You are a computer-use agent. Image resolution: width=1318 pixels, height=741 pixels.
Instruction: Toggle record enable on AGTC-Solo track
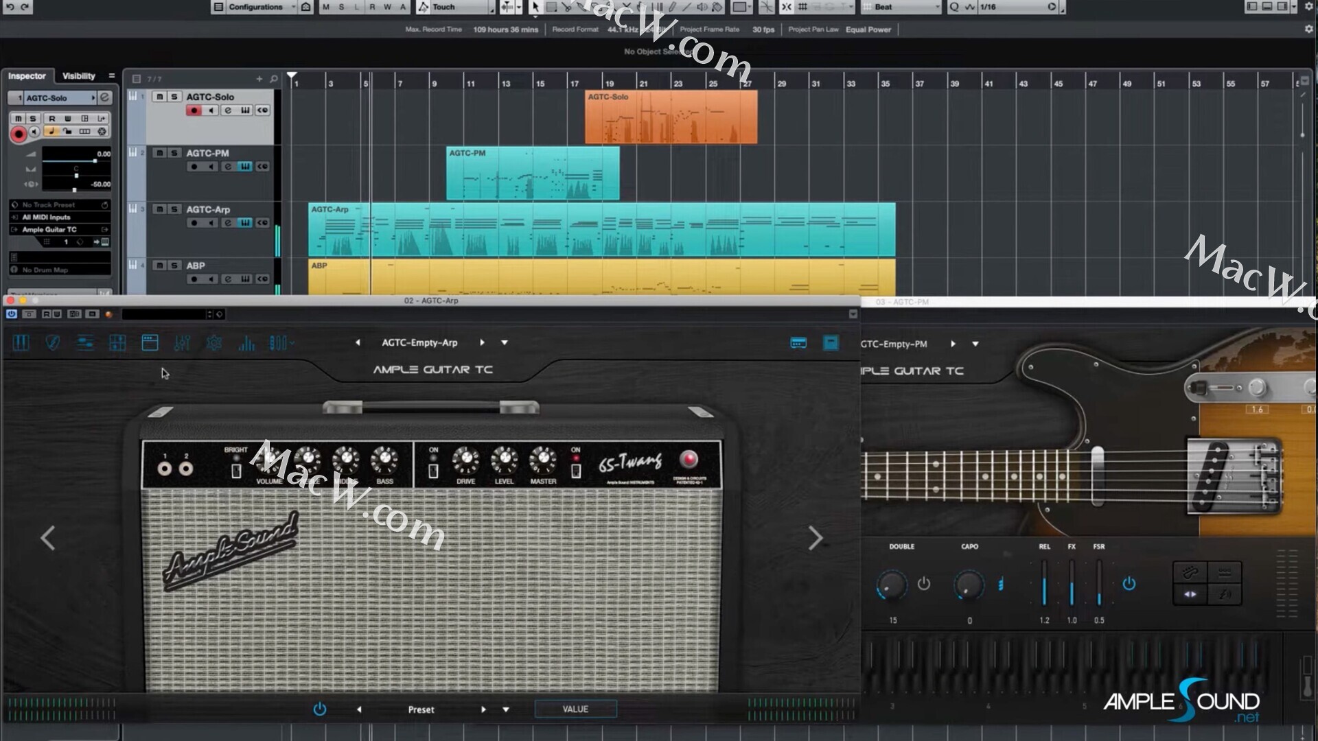194,110
